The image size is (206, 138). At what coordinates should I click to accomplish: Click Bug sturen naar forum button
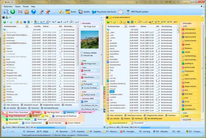(x=104, y=12)
